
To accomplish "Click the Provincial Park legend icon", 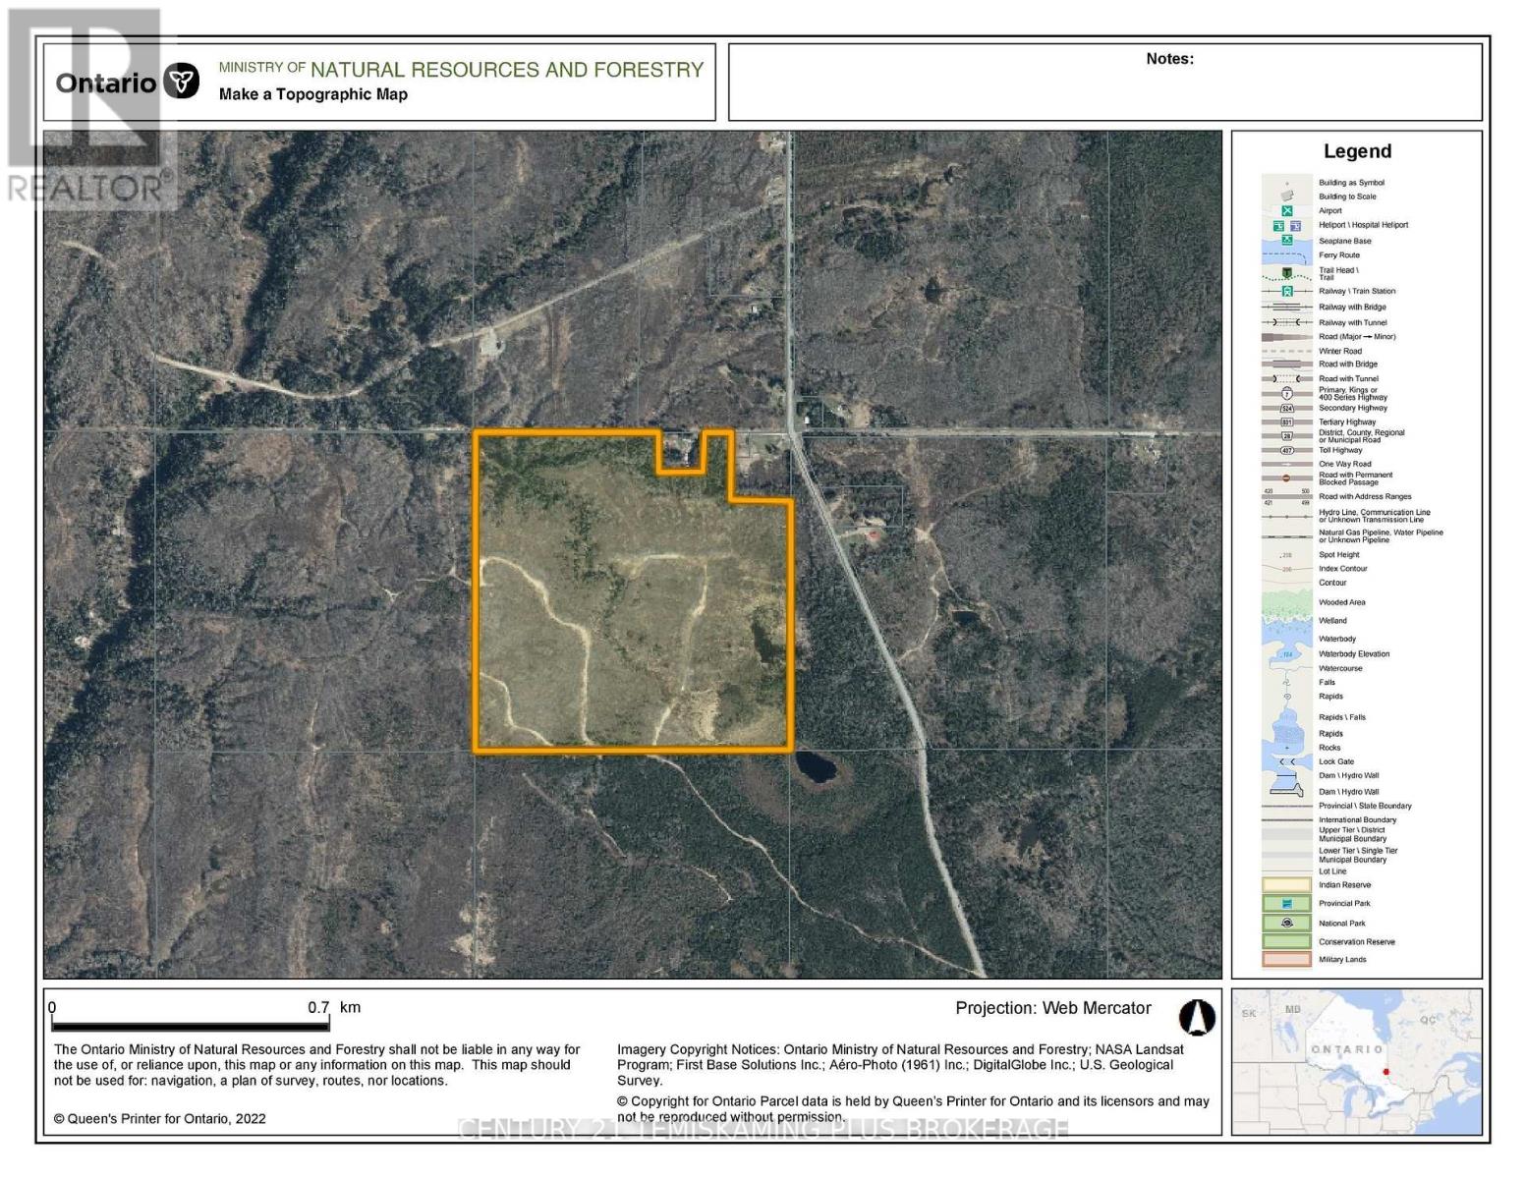I will (1285, 905).
